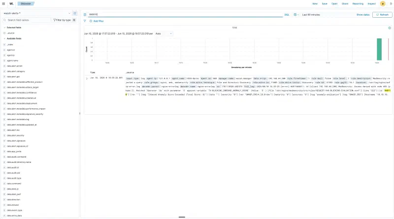This screenshot has width=394, height=219.
Task: Grab the sidebar resize handle
Action: click(80, 114)
